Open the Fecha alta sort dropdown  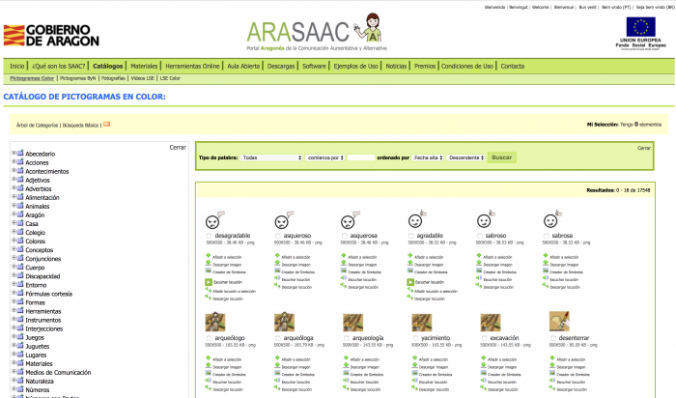429,156
